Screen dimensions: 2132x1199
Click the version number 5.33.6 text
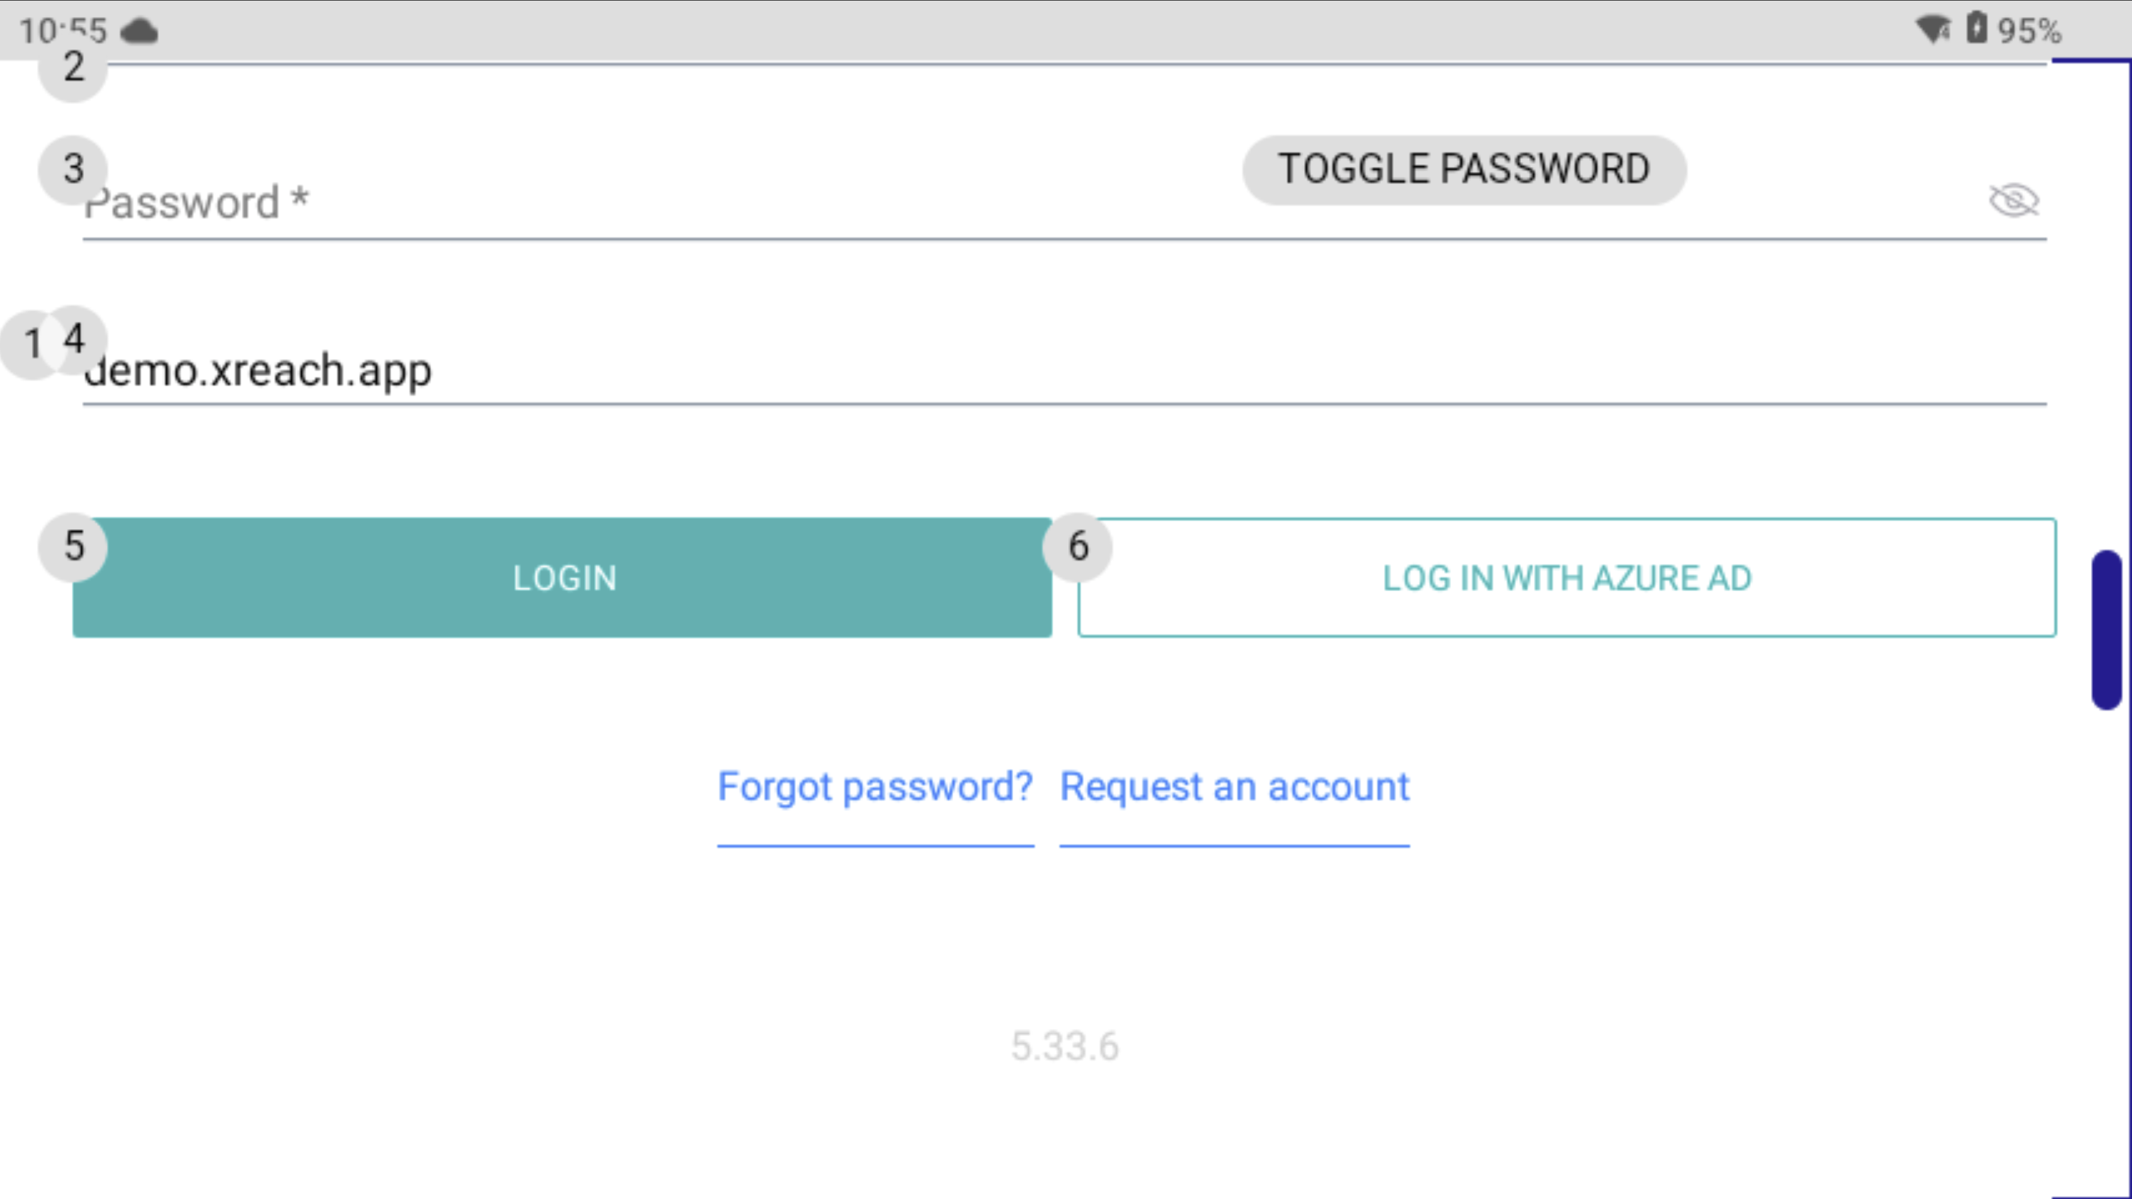point(1065,1047)
